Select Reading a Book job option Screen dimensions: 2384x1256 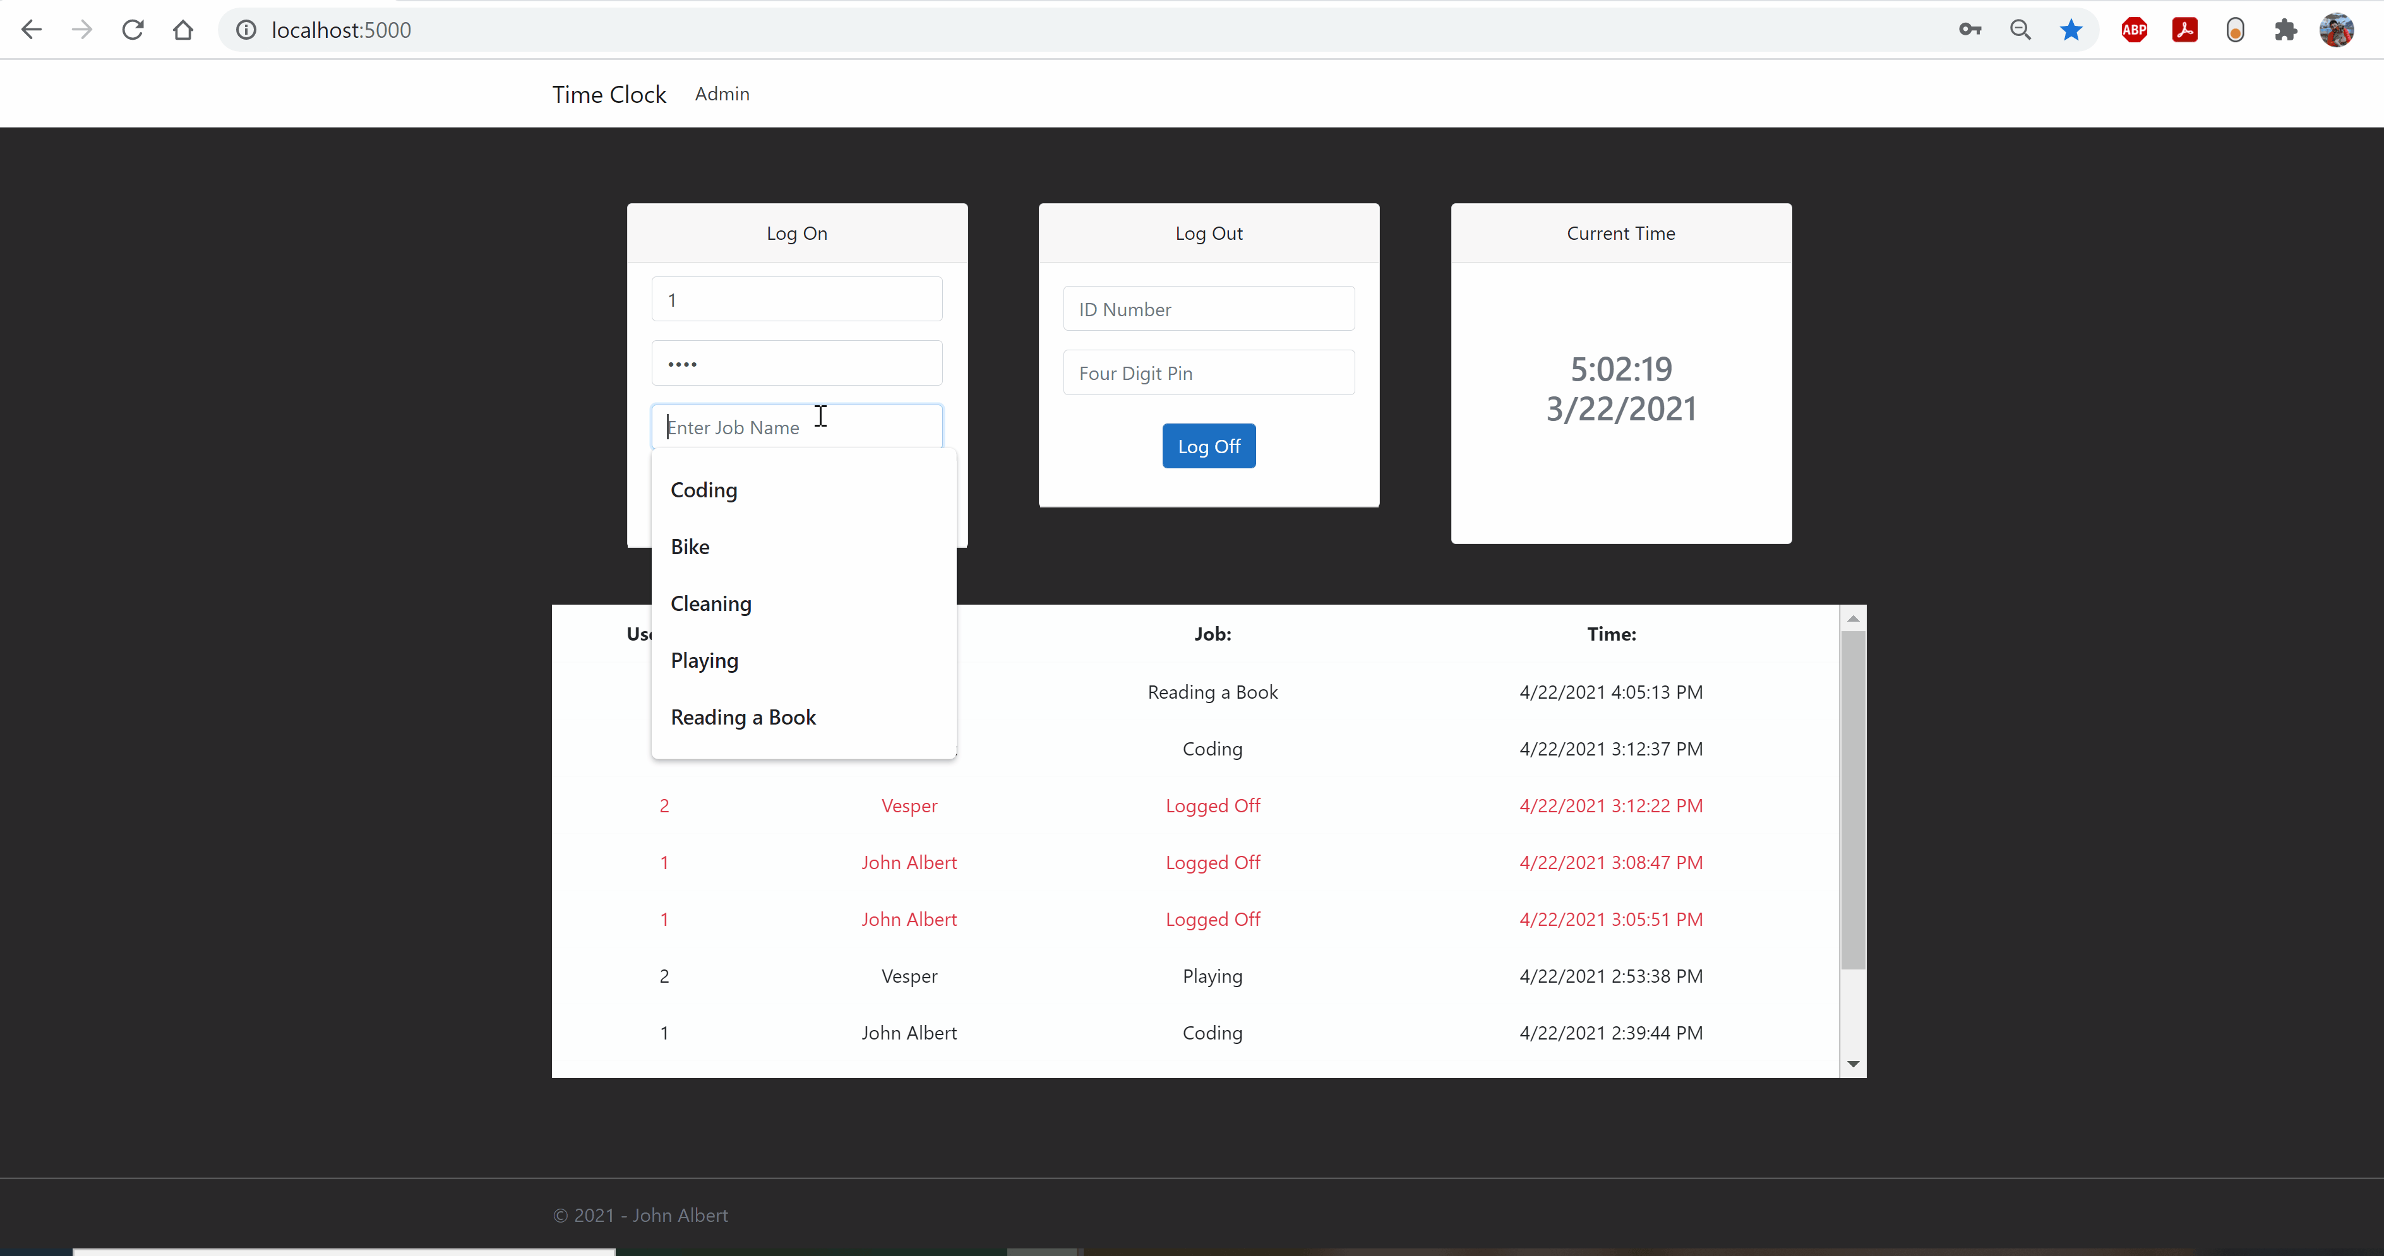pos(803,718)
